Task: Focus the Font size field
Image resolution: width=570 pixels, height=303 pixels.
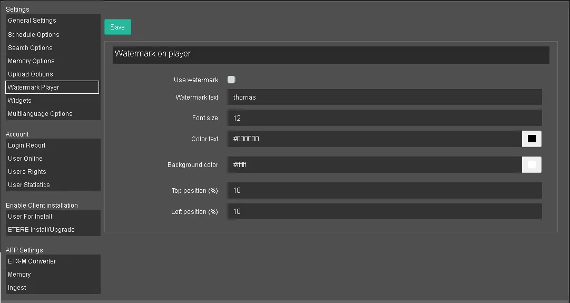Action: (x=384, y=118)
